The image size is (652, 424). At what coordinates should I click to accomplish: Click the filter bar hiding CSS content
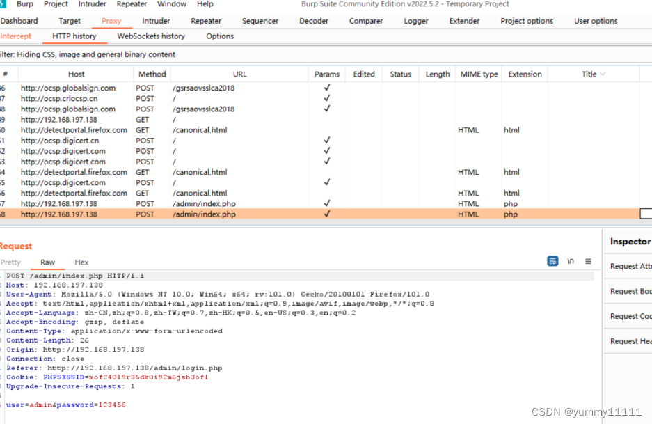point(326,54)
